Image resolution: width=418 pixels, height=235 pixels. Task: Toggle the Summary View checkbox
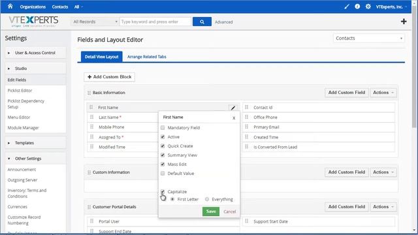coord(163,155)
